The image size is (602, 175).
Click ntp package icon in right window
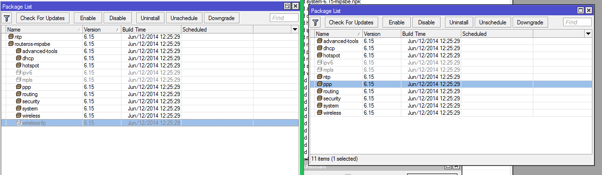point(320,77)
